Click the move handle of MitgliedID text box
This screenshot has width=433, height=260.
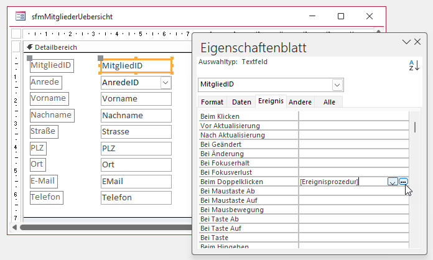(x=101, y=58)
